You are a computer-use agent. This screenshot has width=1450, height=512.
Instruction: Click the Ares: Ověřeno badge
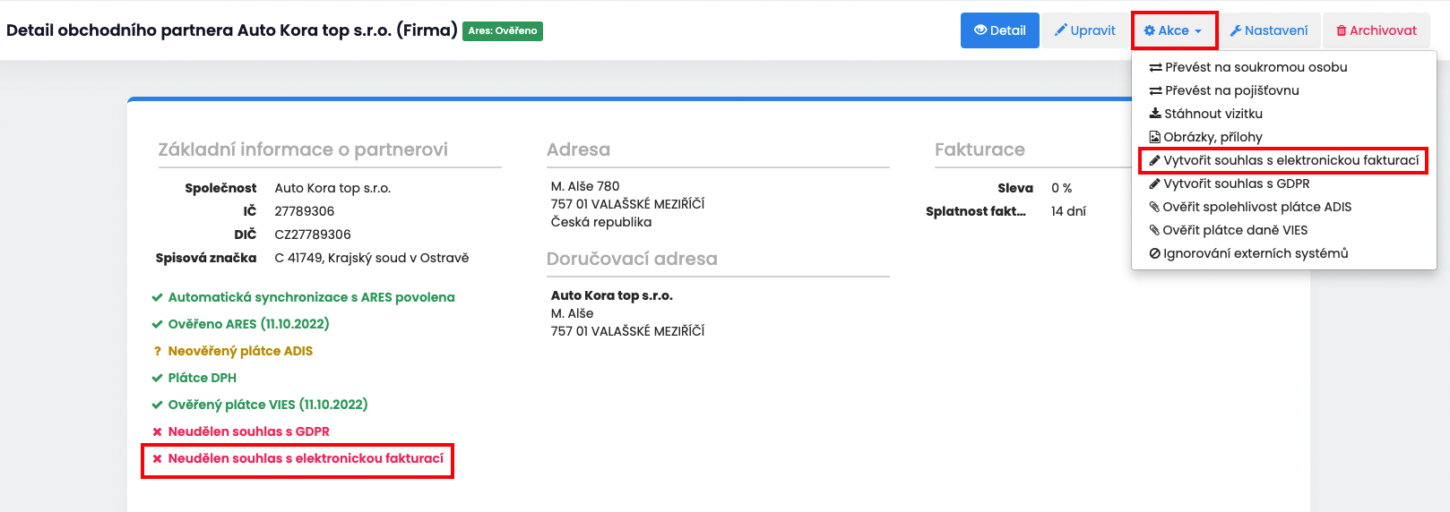click(x=503, y=30)
